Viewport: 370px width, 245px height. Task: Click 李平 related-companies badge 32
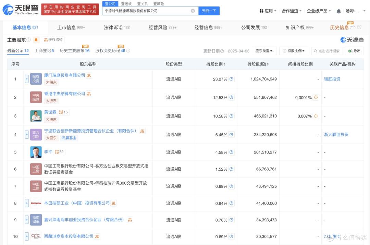59,152
